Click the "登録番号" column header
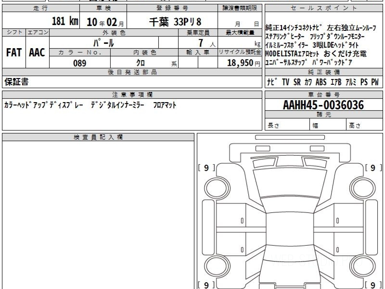 coord(172,8)
